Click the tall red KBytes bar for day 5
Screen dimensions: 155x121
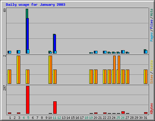[x=28, y=100]
